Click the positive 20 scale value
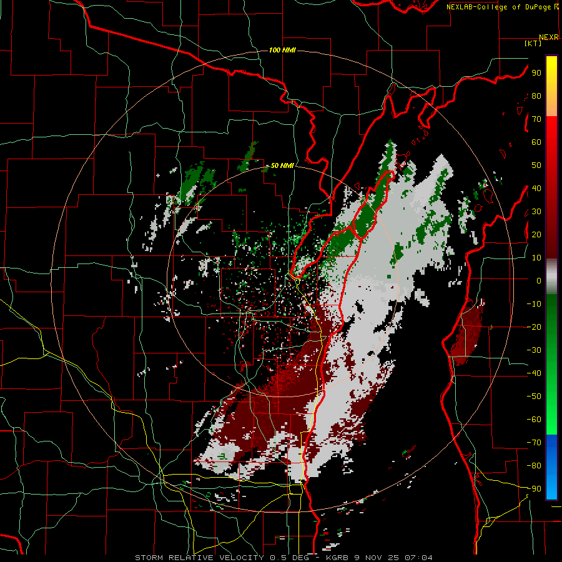The width and height of the screenshot is (562, 562). (x=536, y=235)
